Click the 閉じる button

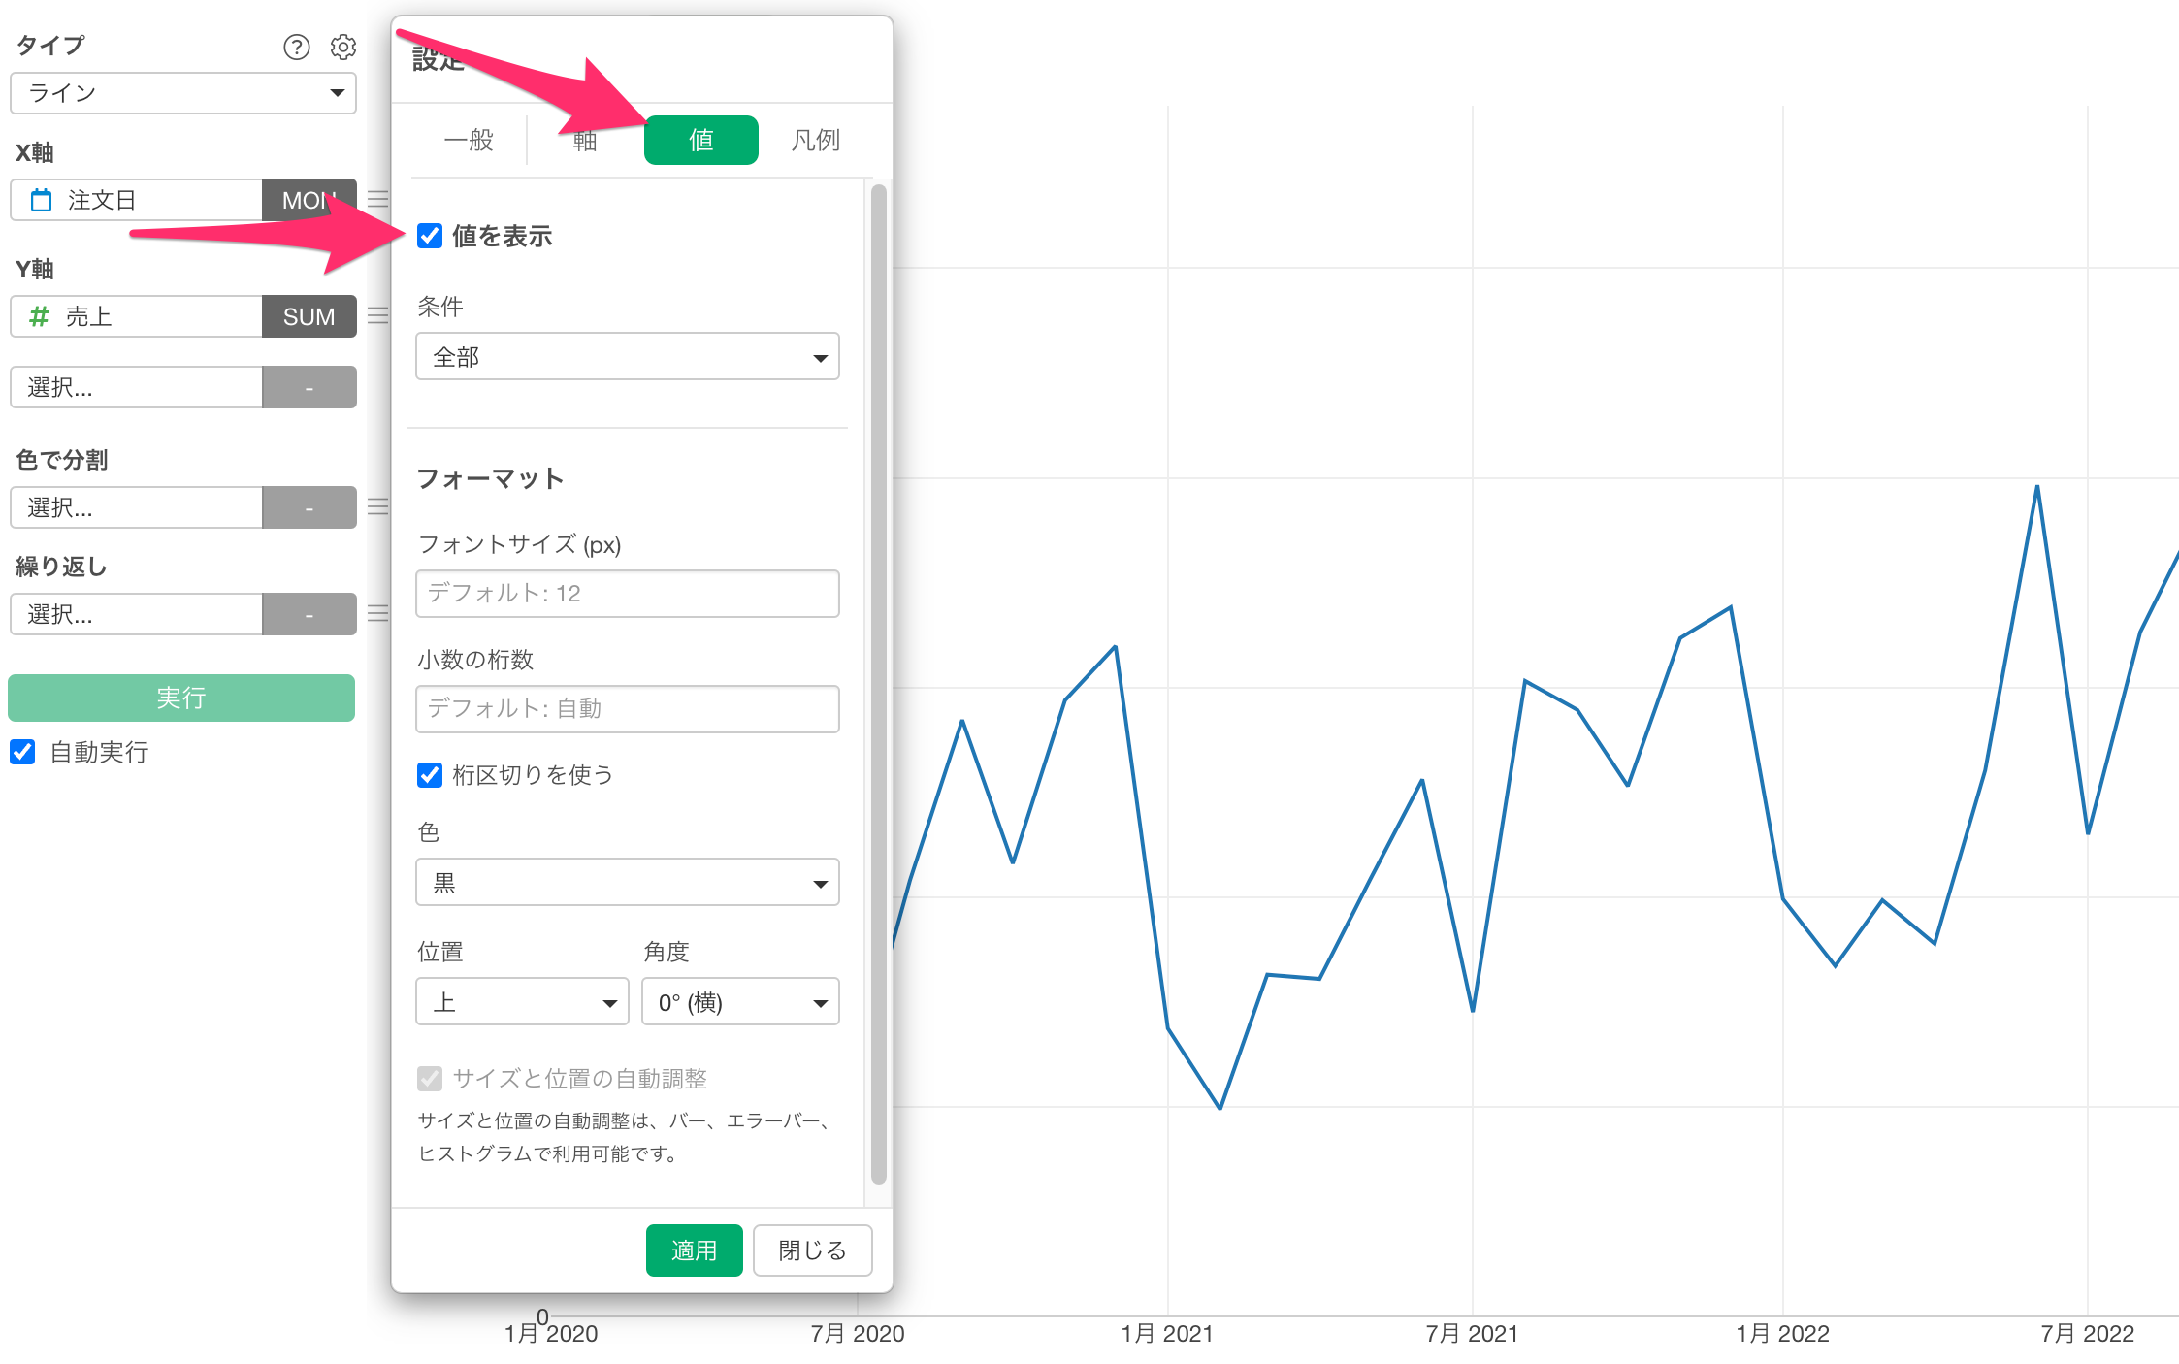pyautogui.click(x=812, y=1250)
